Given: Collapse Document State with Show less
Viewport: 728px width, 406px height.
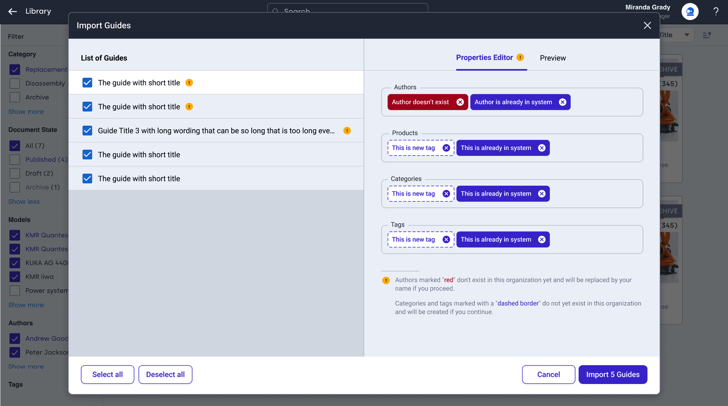Looking at the screenshot, I should point(24,202).
